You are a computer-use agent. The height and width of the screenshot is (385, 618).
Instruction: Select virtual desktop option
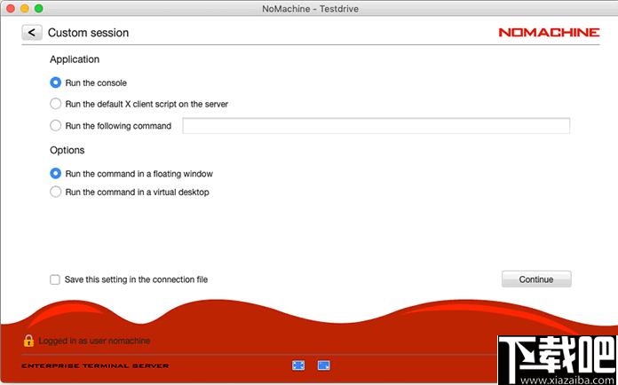coord(56,192)
